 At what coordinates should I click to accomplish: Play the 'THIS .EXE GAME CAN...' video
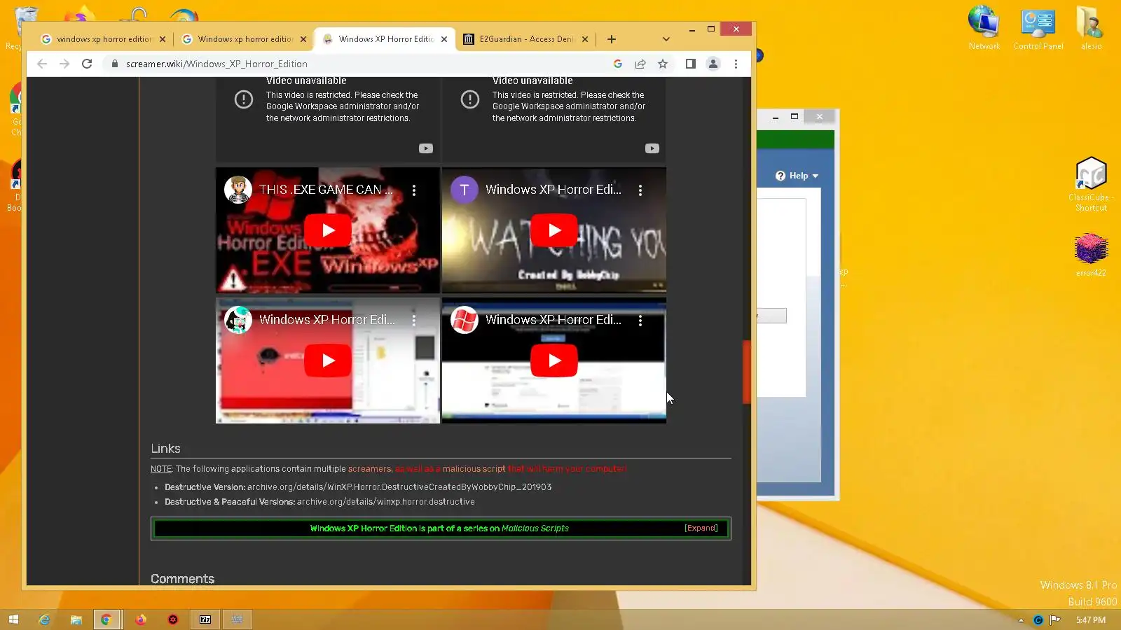[x=328, y=230]
